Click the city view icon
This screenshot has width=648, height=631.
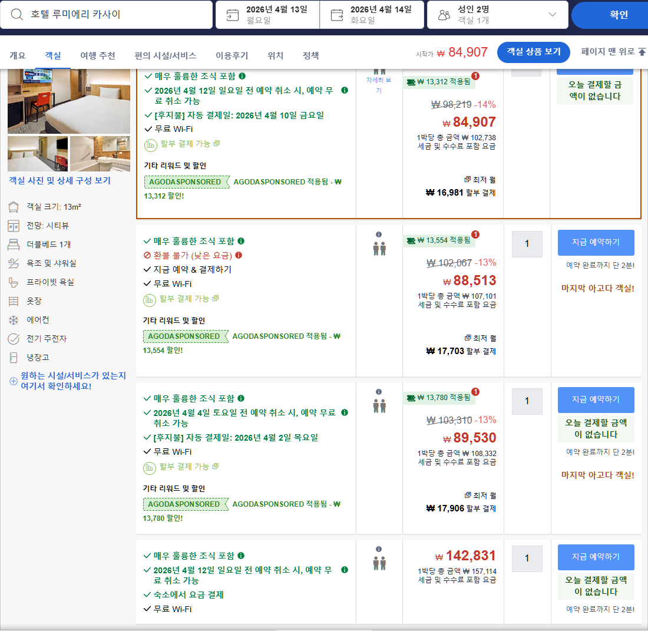(14, 226)
